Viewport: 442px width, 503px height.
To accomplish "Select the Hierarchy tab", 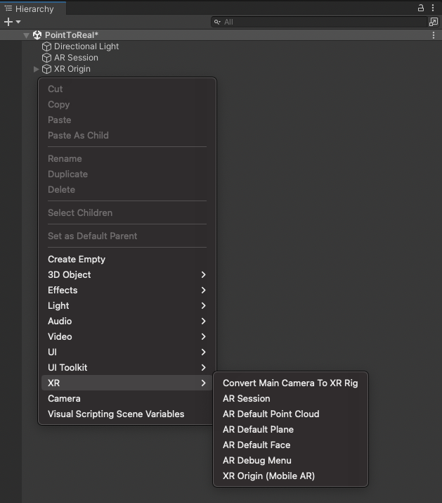I will [30, 9].
